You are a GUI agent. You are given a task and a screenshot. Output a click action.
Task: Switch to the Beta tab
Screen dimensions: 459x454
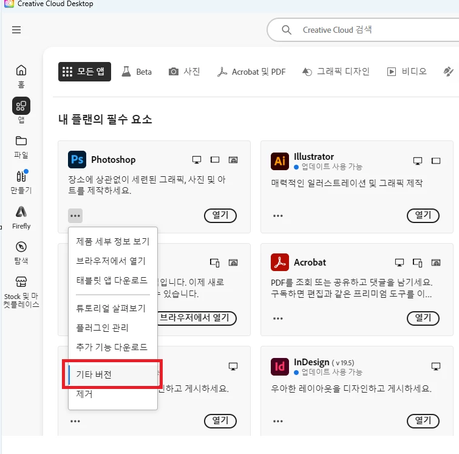(137, 72)
